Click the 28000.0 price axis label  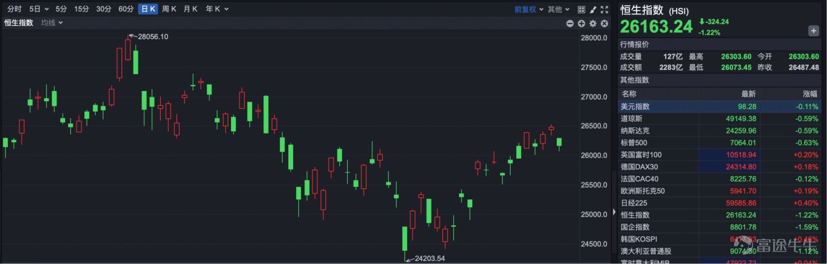tap(594, 38)
